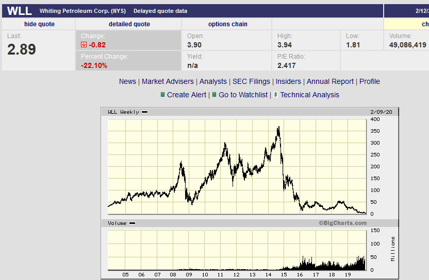Open the Insiders link
The image size is (429, 280).
pyautogui.click(x=288, y=81)
